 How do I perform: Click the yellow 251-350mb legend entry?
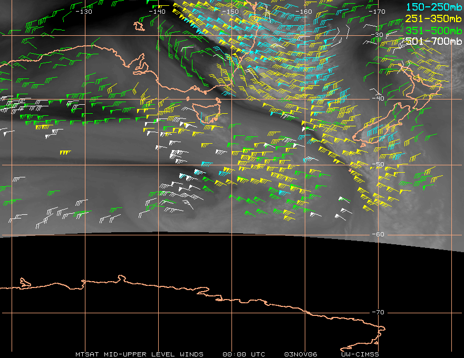[x=433, y=19]
